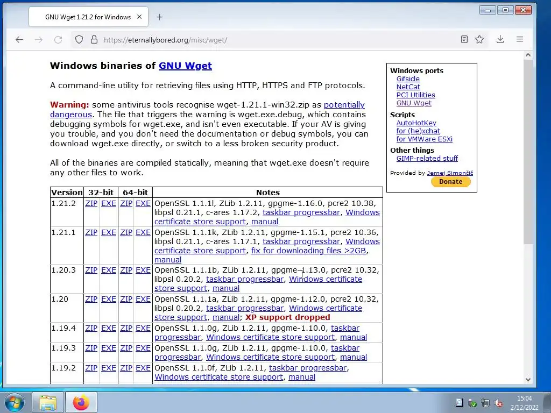The width and height of the screenshot is (551, 413).
Task: Download the 1.21.1 64-bit EXE
Action: 143,232
